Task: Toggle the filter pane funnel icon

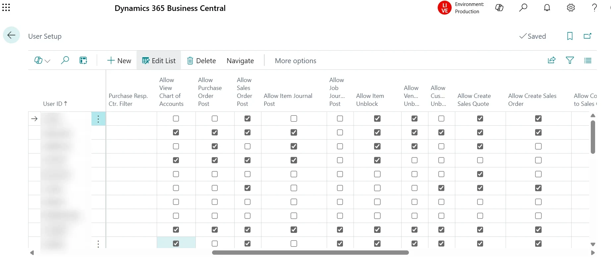Action: [x=570, y=60]
